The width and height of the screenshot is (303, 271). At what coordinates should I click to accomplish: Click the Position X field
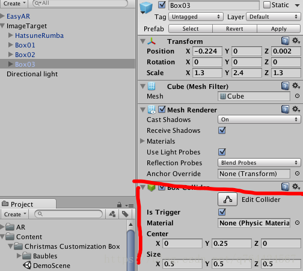(x=207, y=51)
